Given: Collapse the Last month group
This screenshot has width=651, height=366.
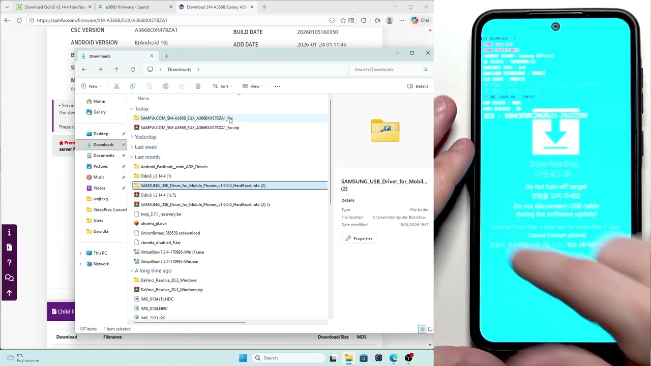Looking at the screenshot, I should coord(131,157).
